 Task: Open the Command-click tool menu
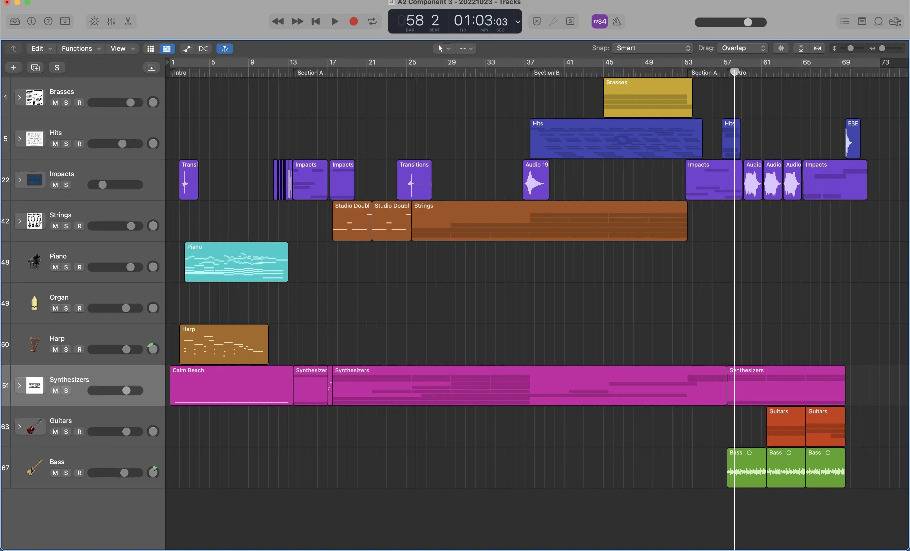point(466,48)
